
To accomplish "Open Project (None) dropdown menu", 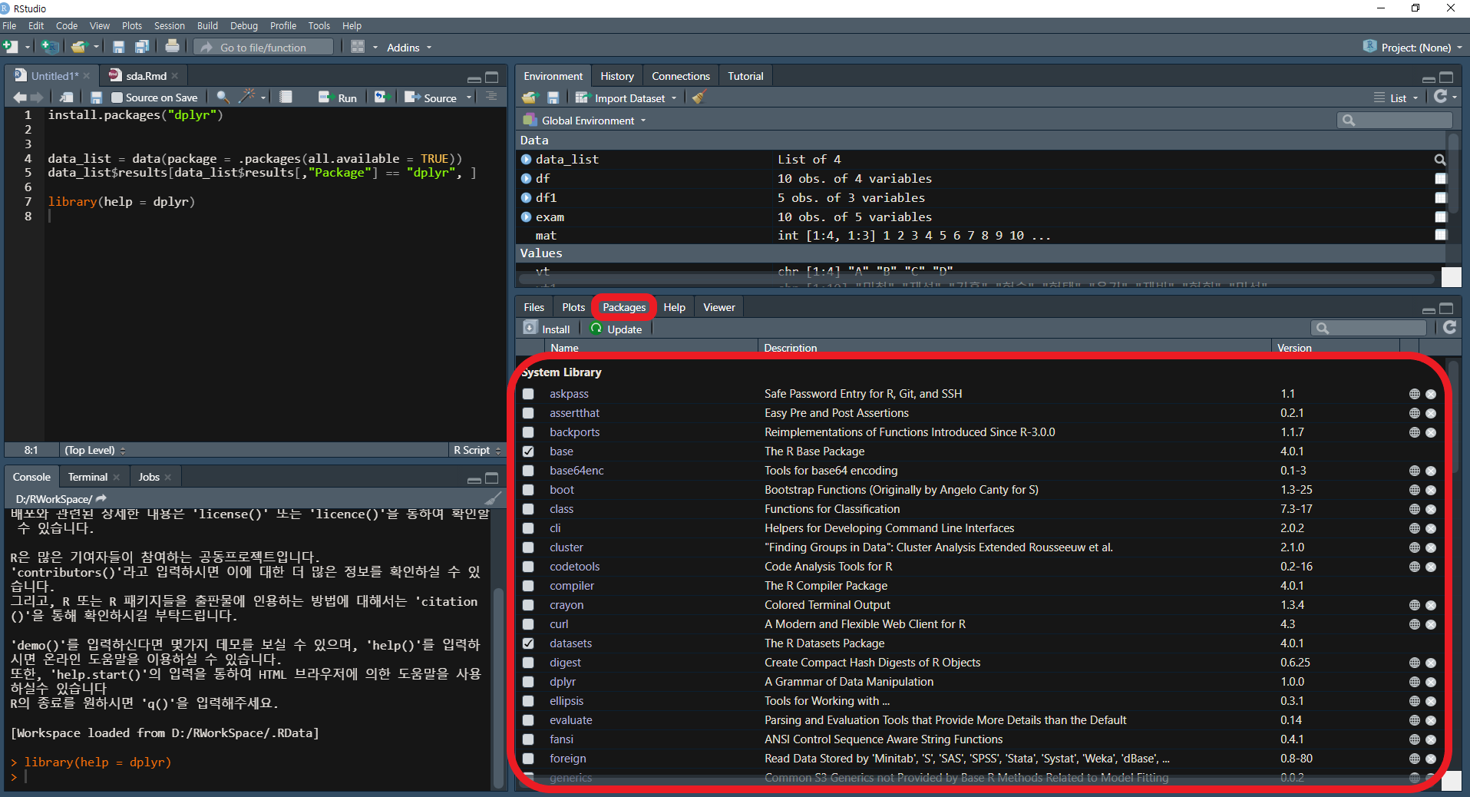I will pyautogui.click(x=1412, y=48).
